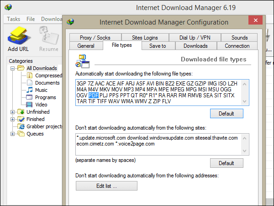Select the Documents category label
274x206 pixels.
click(x=47, y=83)
